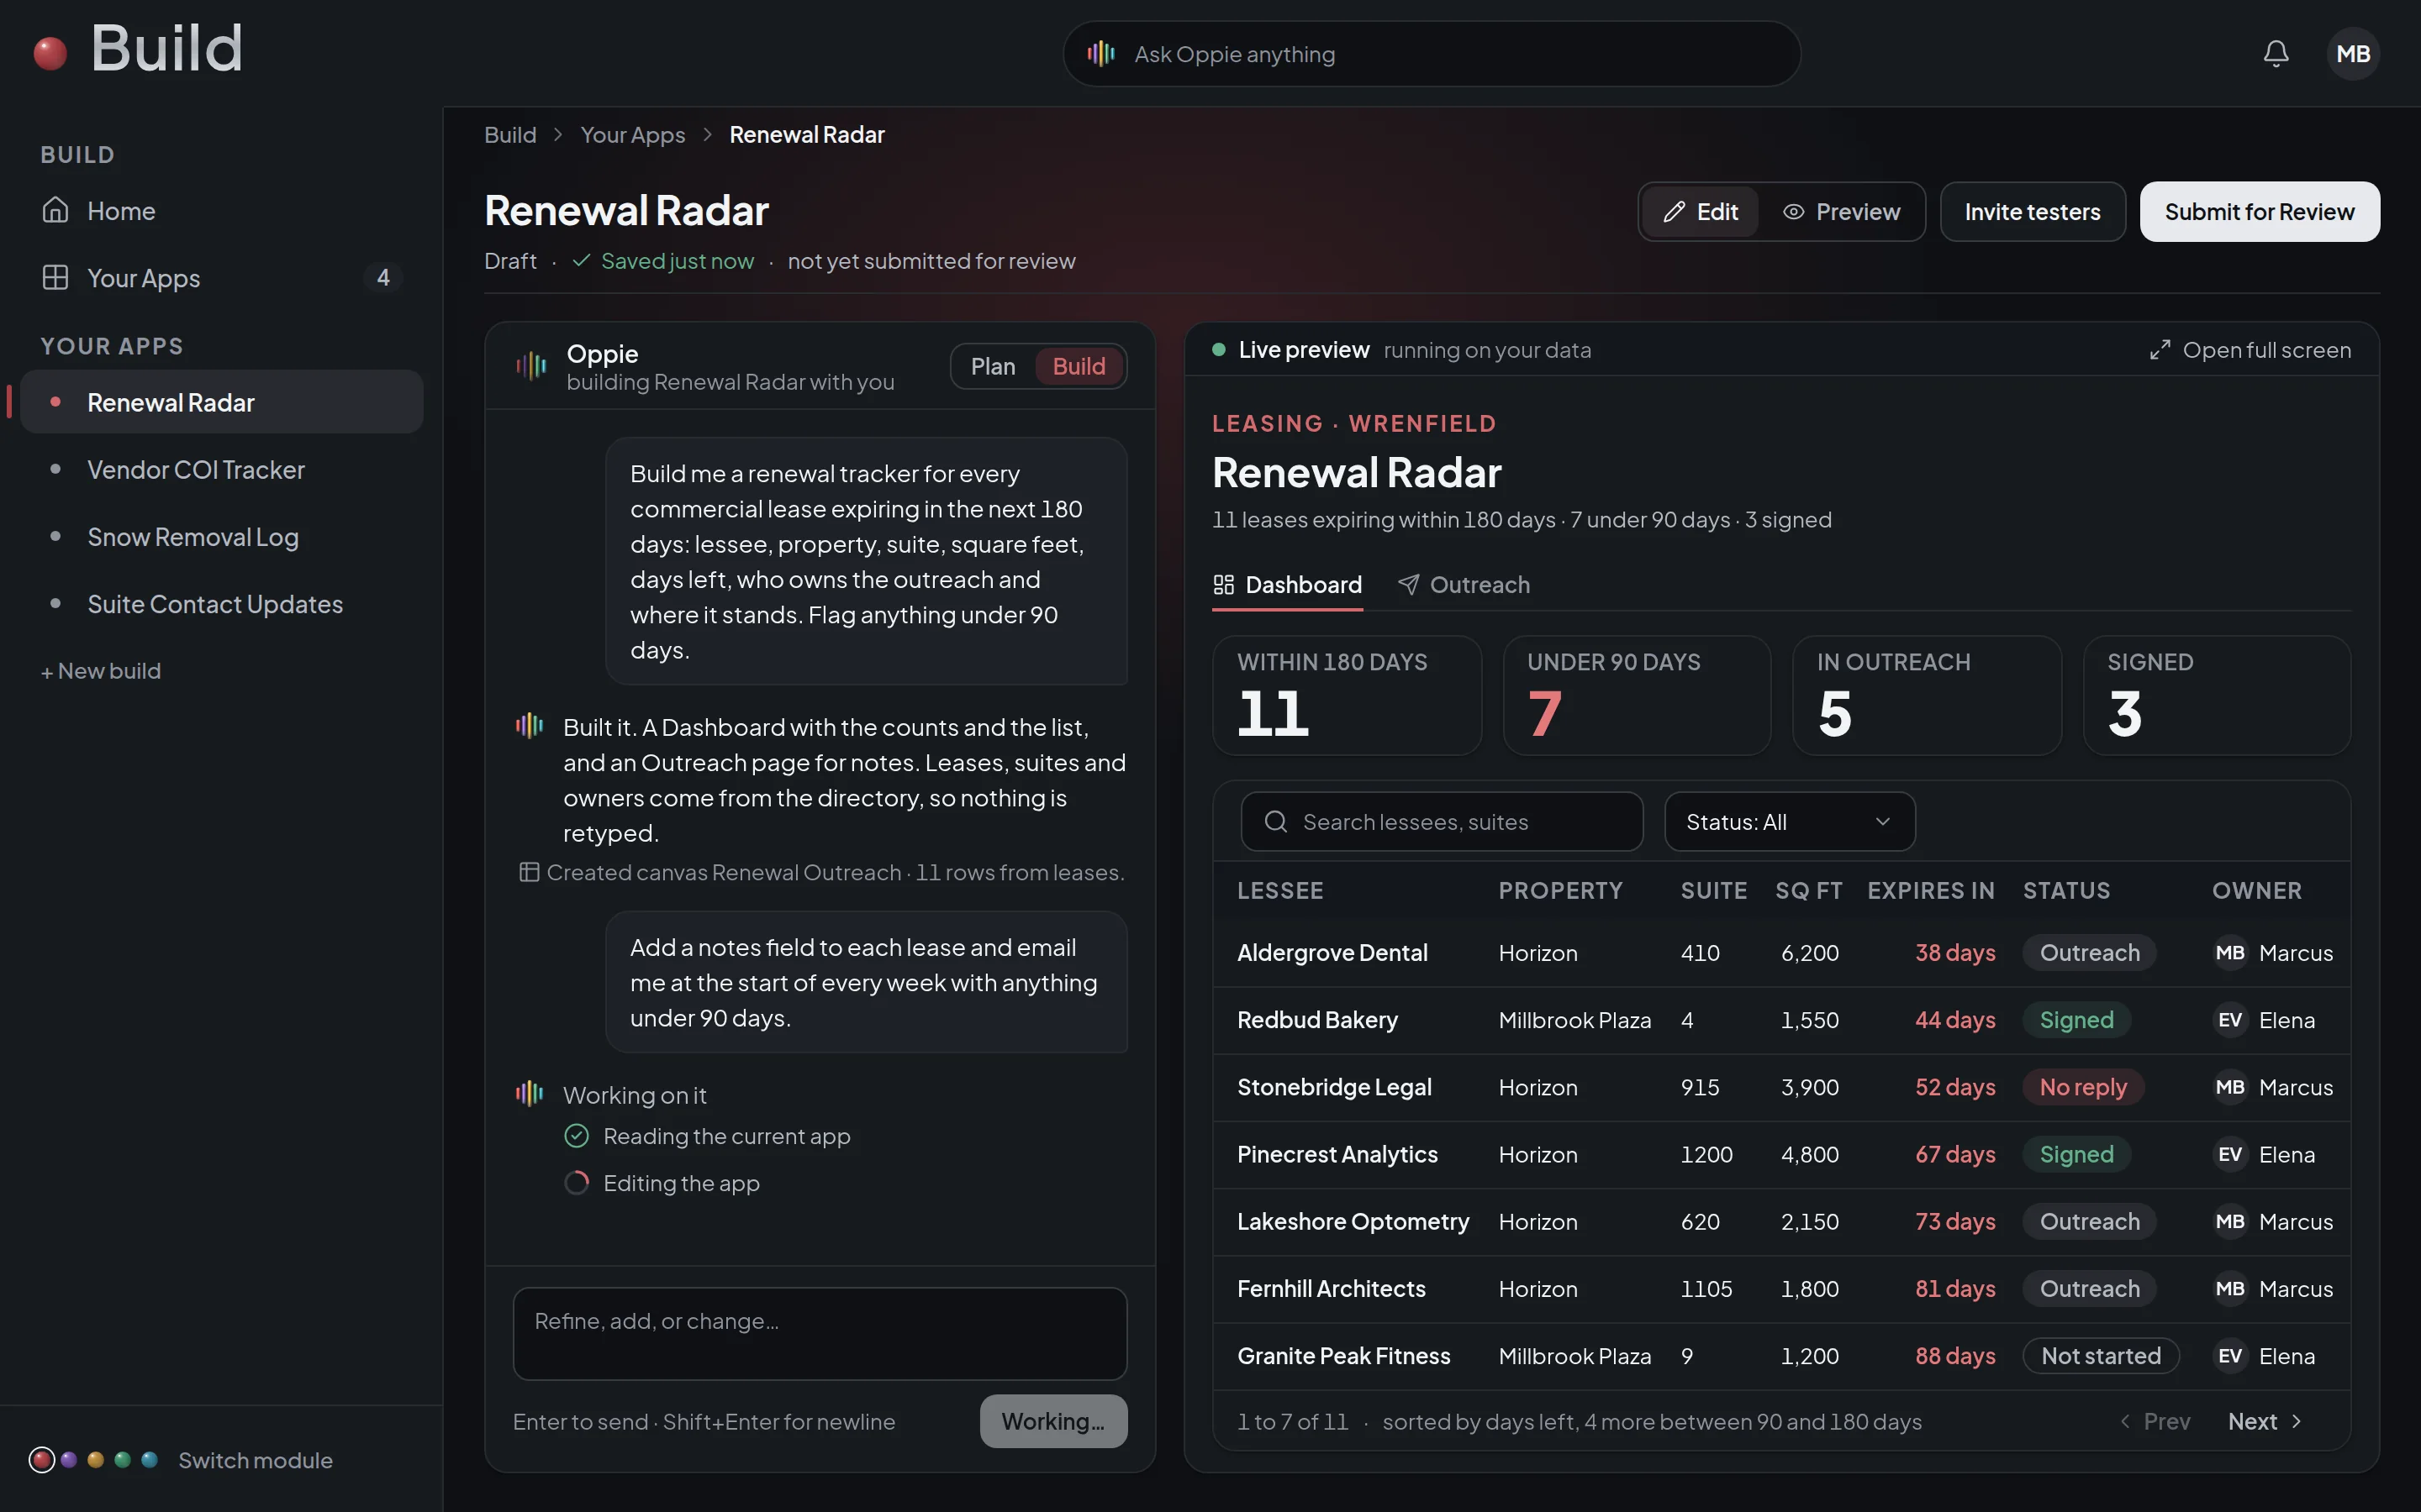Click the red module dot in Switch module
The image size is (2421, 1512).
tap(42, 1460)
